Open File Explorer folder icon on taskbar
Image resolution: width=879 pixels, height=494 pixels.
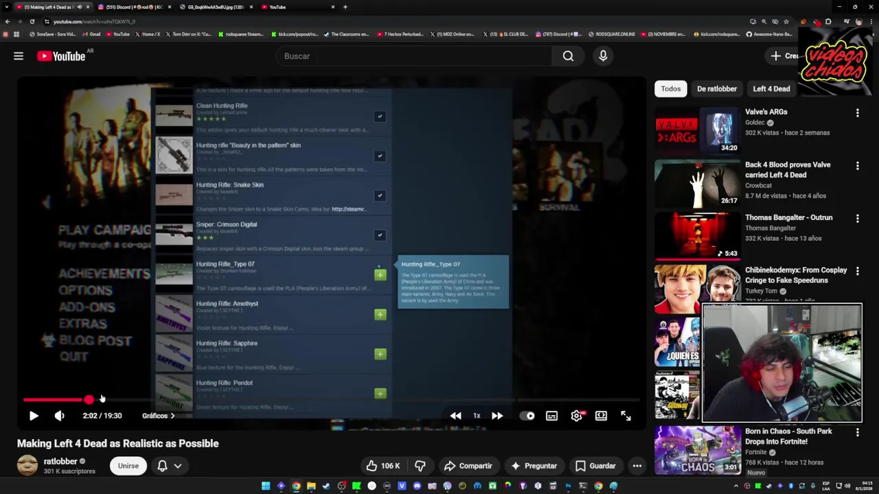pos(311,486)
